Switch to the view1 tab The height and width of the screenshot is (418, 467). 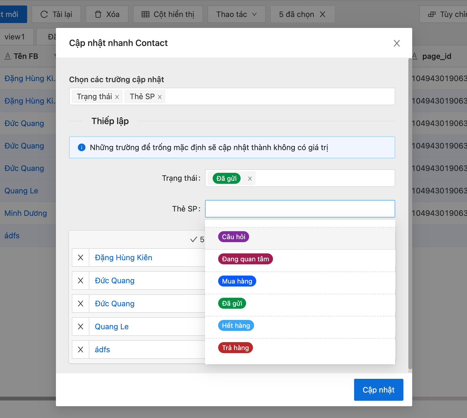tap(15, 37)
